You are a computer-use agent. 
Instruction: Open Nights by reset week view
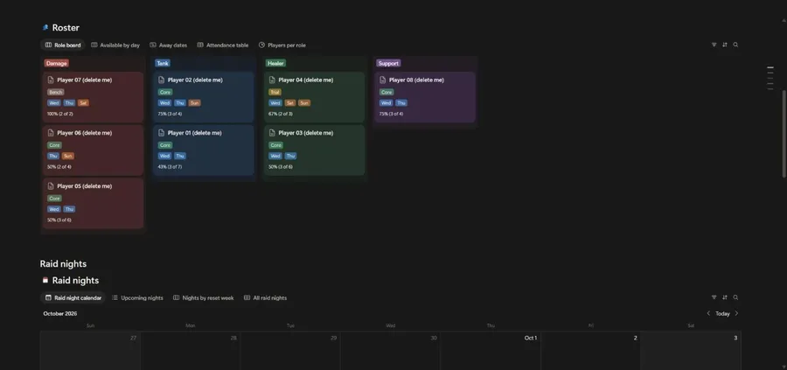pyautogui.click(x=203, y=297)
